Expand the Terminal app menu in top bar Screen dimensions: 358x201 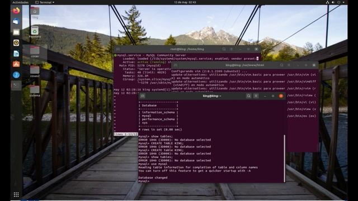click(x=45, y=2)
